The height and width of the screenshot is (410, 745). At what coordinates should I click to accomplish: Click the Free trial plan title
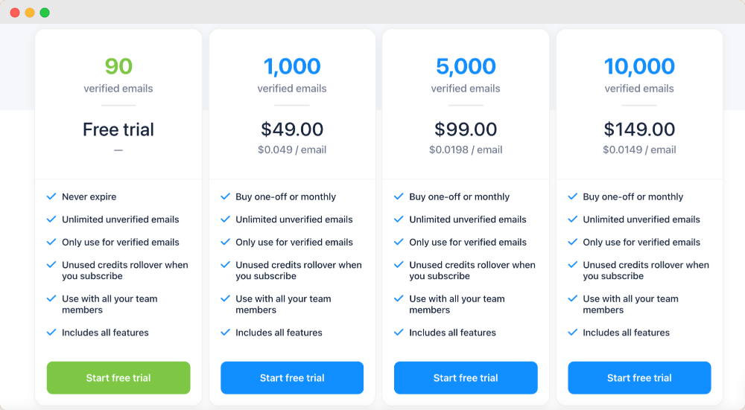click(x=118, y=129)
